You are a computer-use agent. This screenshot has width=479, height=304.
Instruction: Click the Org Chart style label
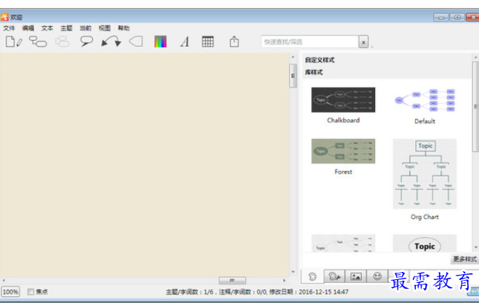pyautogui.click(x=424, y=217)
